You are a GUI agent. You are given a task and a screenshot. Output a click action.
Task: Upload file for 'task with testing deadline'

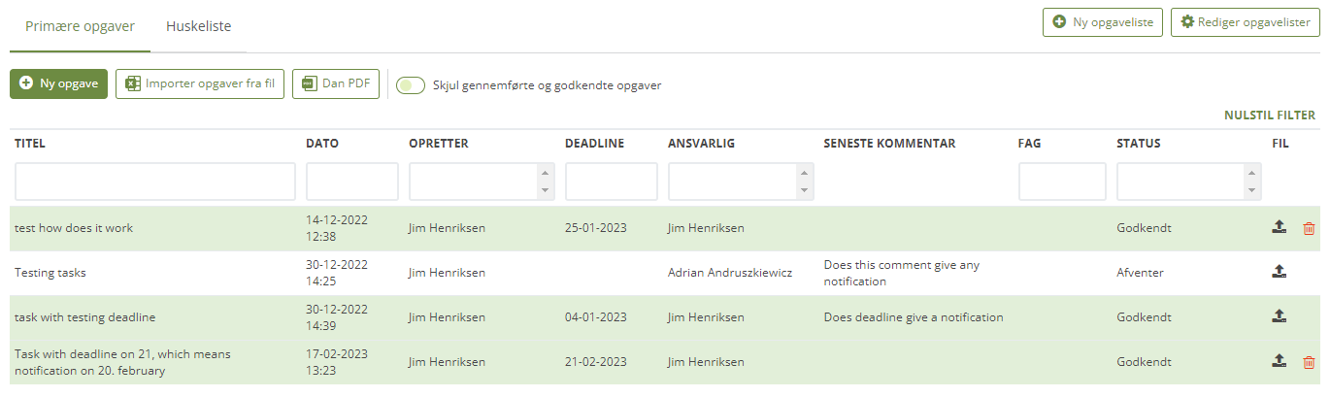click(1280, 317)
